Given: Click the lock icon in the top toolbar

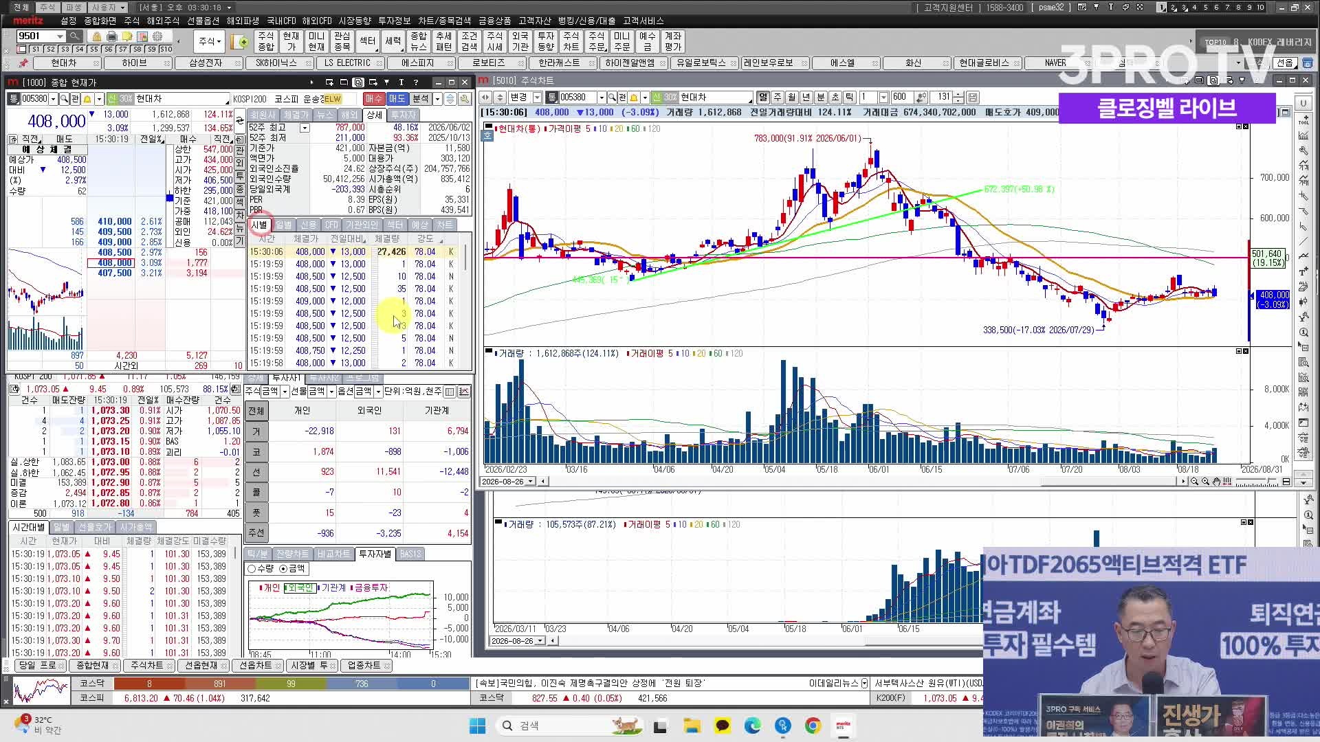Looking at the screenshot, I should tap(97, 36).
